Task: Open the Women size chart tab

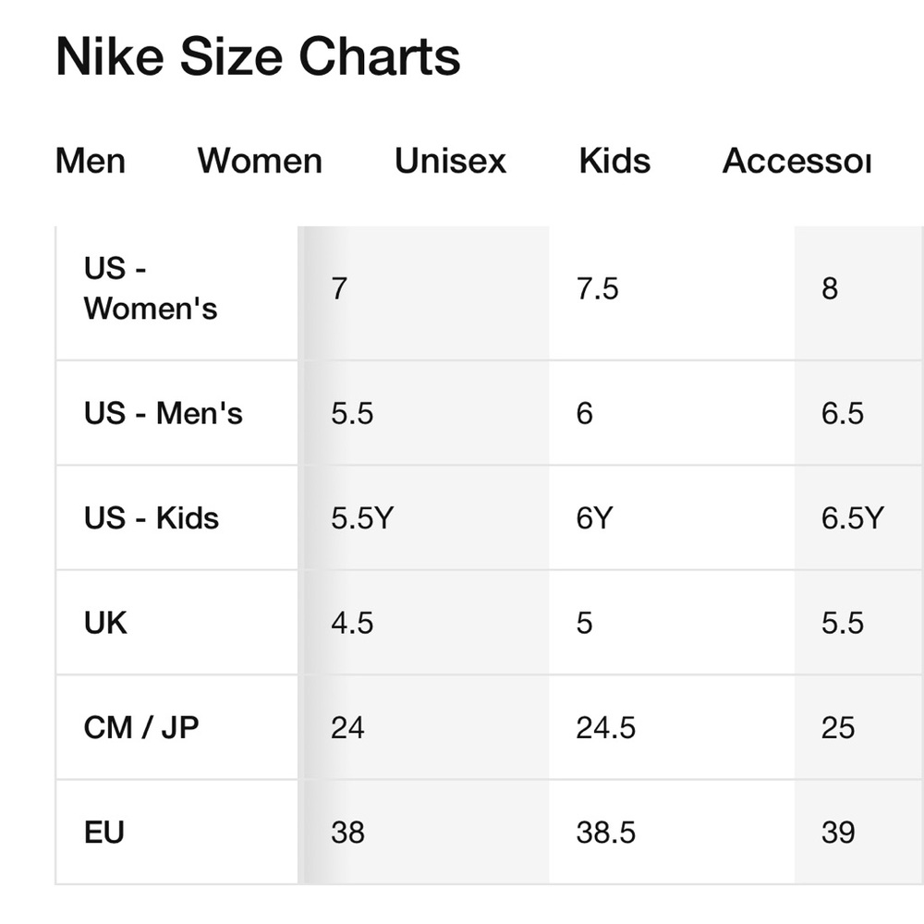Action: (260, 161)
